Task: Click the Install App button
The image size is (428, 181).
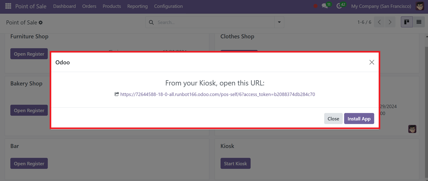Action: pos(359,119)
